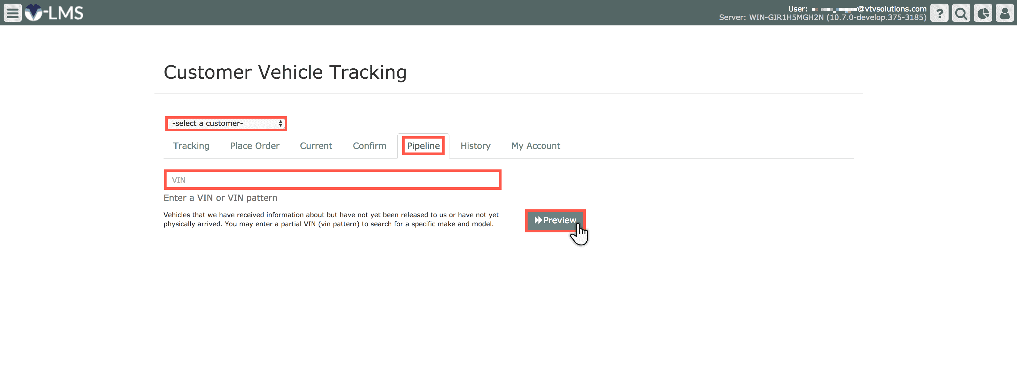Image resolution: width=1017 pixels, height=377 pixels.
Task: Select the Pipeline tab
Action: (x=423, y=146)
